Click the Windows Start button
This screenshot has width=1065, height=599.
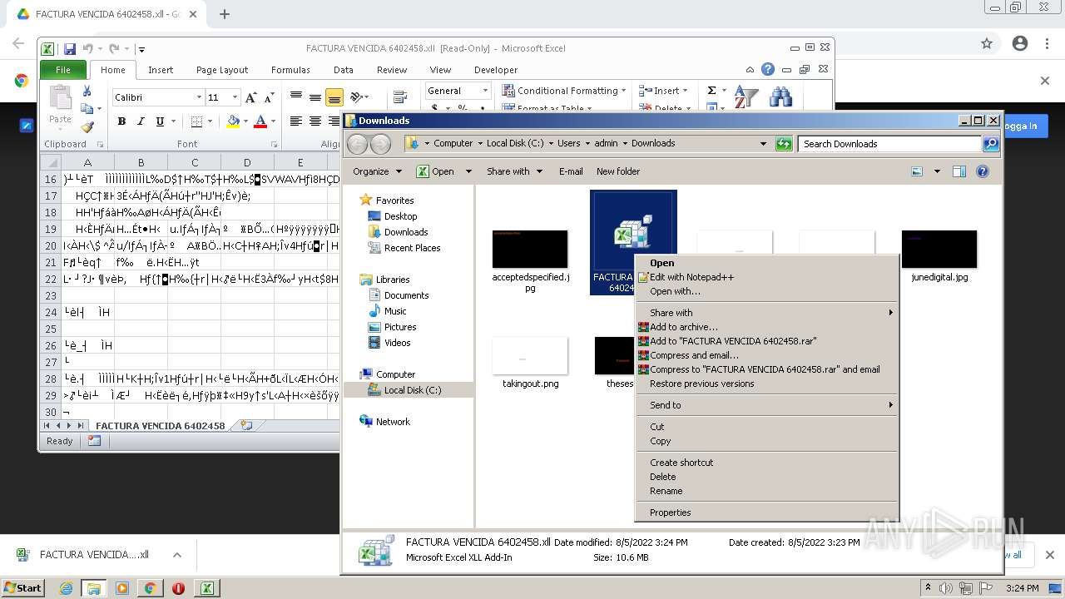[22, 587]
